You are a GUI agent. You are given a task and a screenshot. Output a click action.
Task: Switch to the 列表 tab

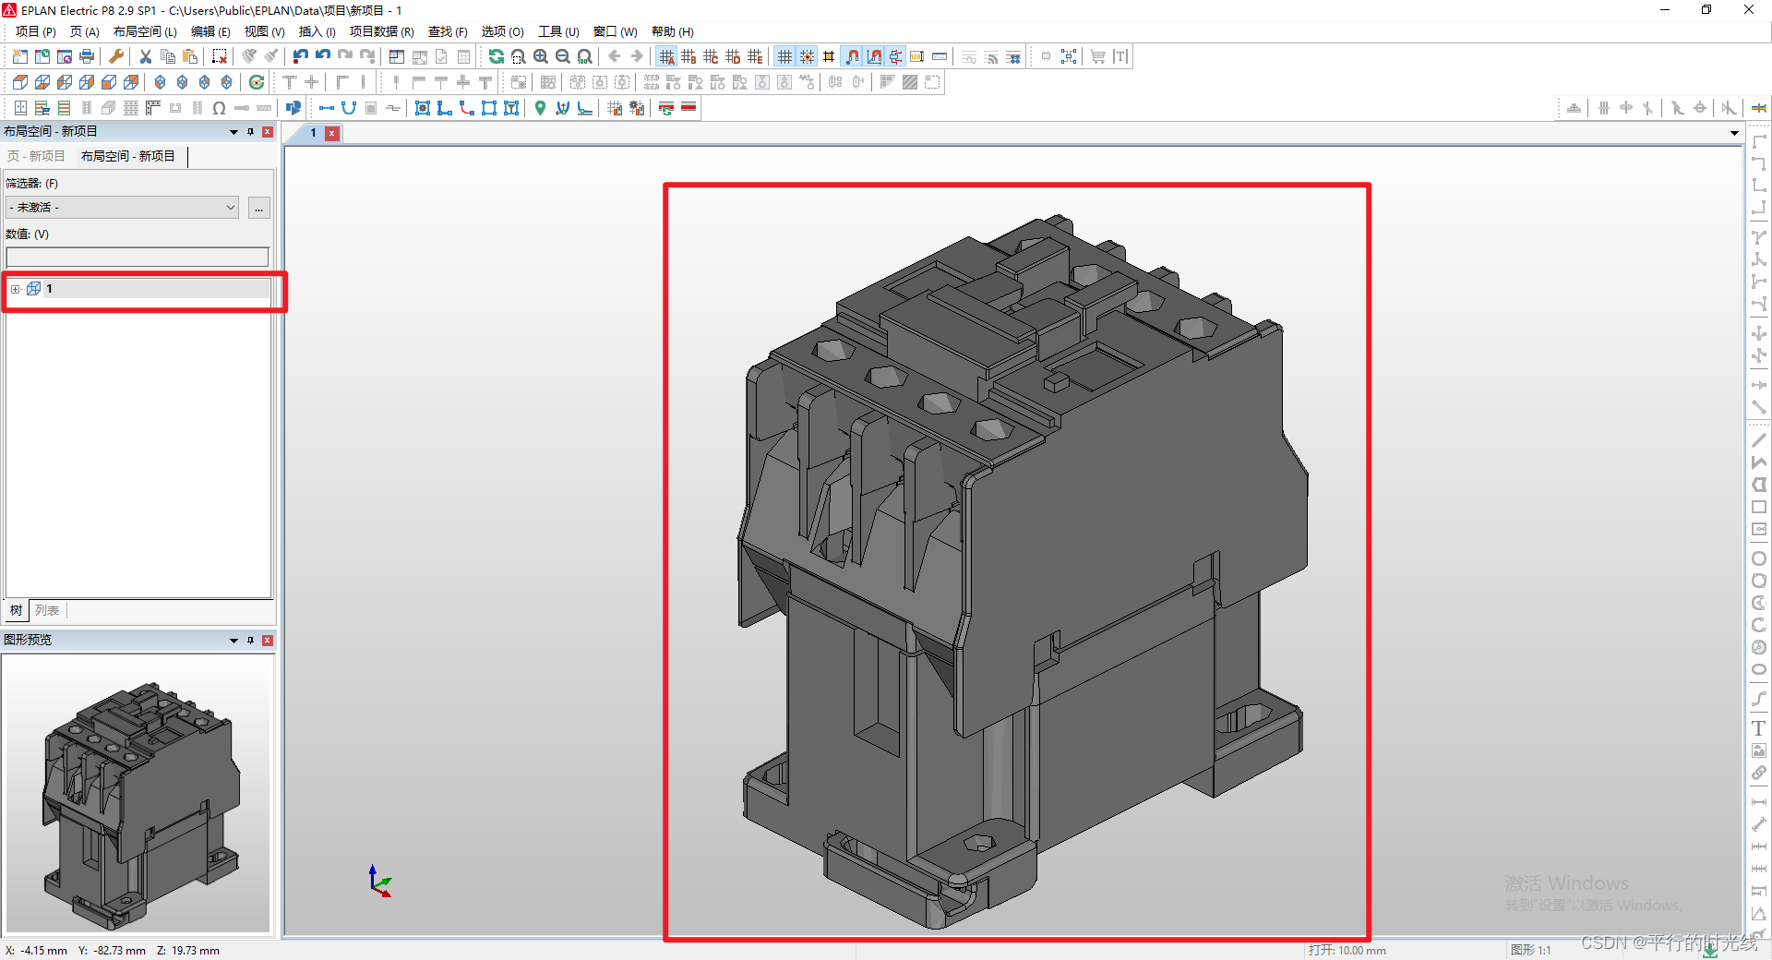(x=47, y=610)
